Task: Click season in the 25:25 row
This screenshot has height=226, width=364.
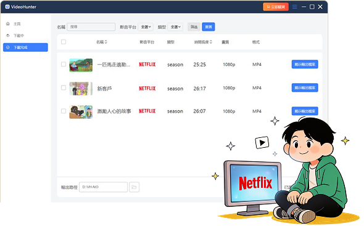Action: point(175,65)
